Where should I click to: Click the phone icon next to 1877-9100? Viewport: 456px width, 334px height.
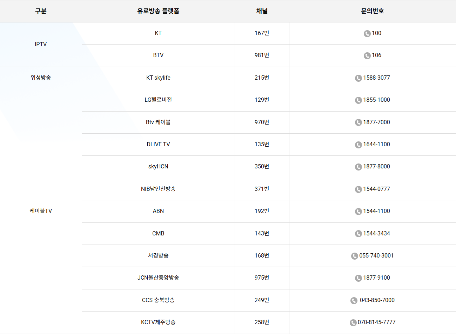(358, 278)
